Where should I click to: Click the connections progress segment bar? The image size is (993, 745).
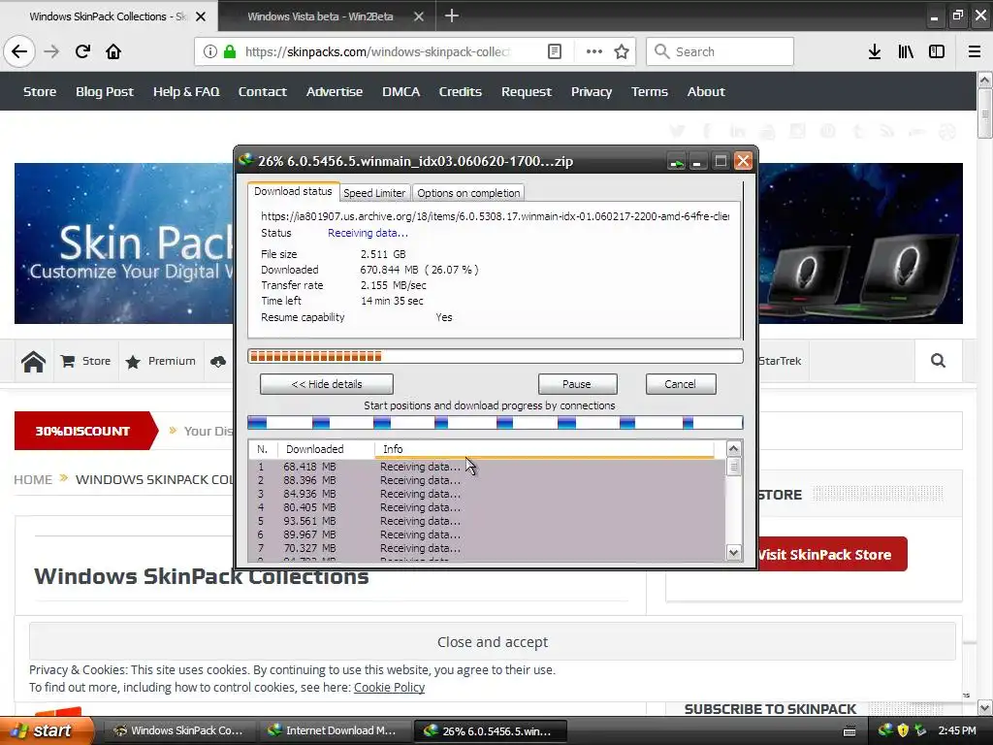pyautogui.click(x=496, y=423)
